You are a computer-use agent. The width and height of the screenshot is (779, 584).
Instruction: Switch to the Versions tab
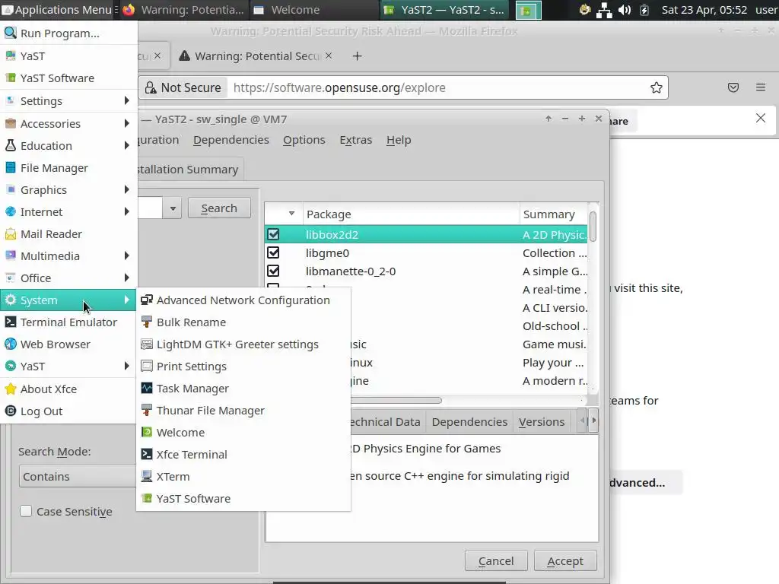(x=542, y=421)
